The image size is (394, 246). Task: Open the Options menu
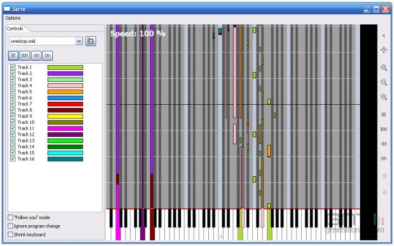[13, 18]
